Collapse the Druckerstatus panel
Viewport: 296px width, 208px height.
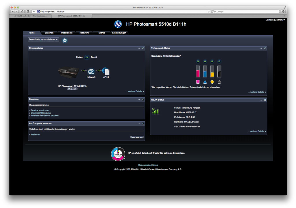pyautogui.click(x=139, y=48)
